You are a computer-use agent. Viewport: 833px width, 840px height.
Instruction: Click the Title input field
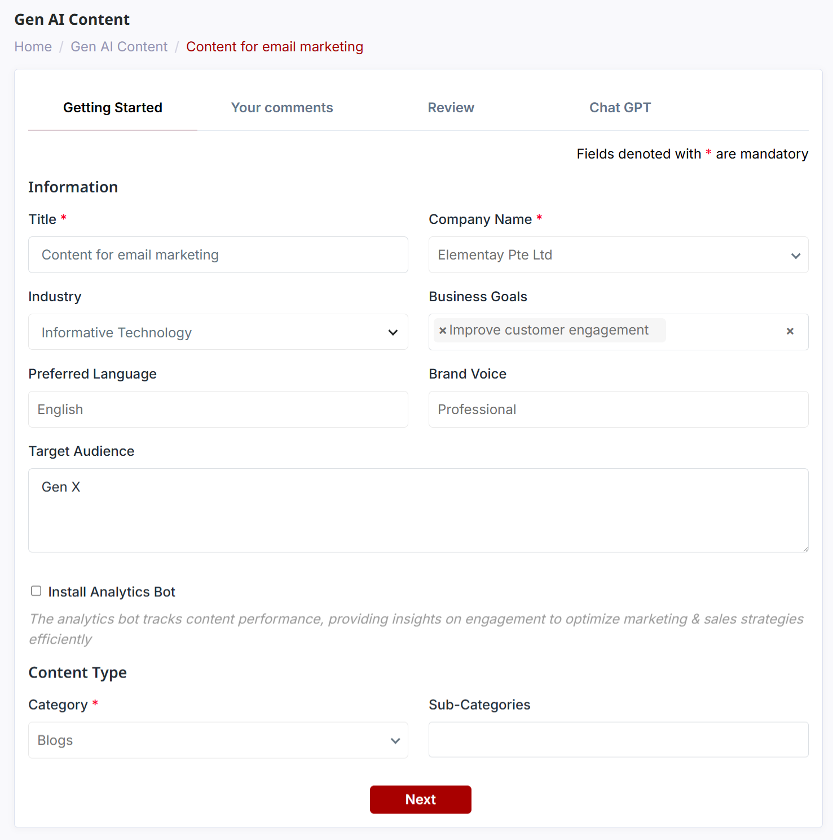pyautogui.click(x=218, y=255)
